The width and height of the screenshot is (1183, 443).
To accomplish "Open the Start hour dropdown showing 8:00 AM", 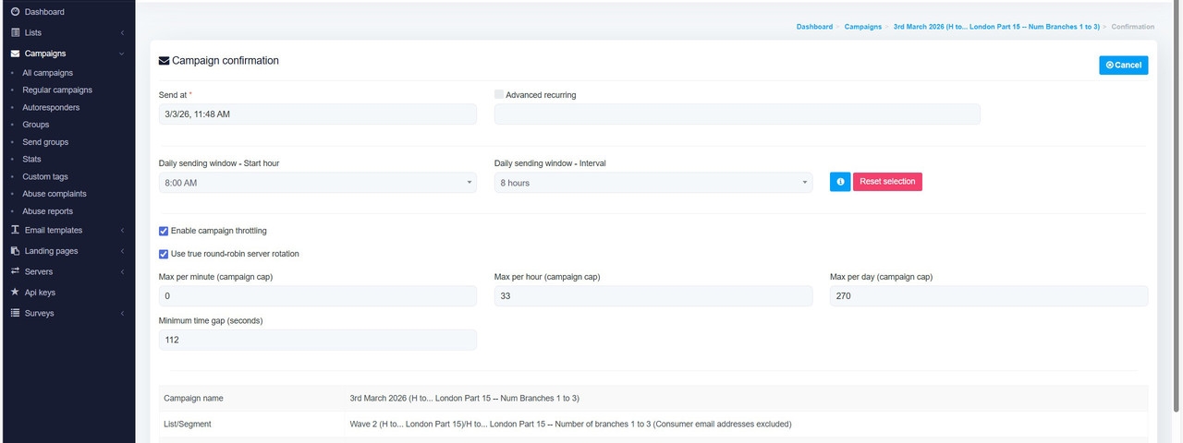I will click(318, 183).
